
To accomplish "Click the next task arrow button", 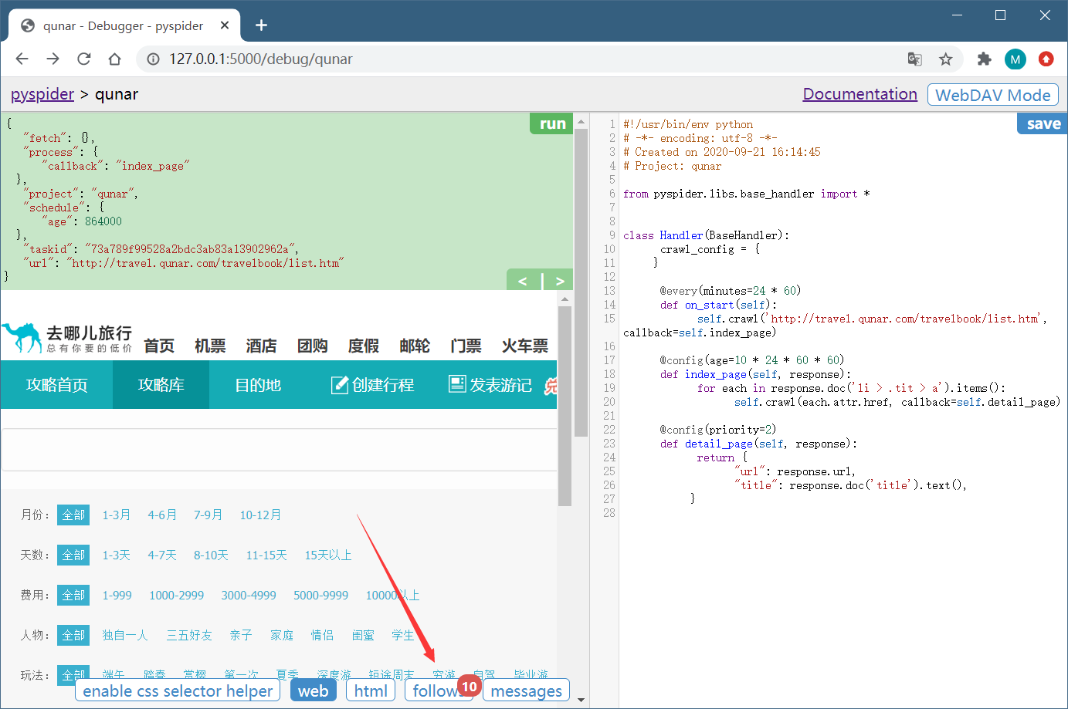I will (560, 281).
